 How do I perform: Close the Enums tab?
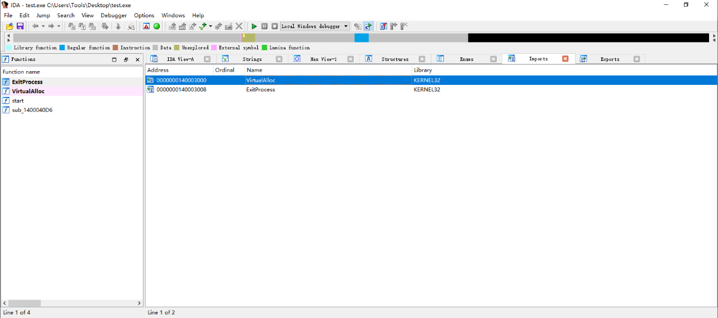point(494,59)
